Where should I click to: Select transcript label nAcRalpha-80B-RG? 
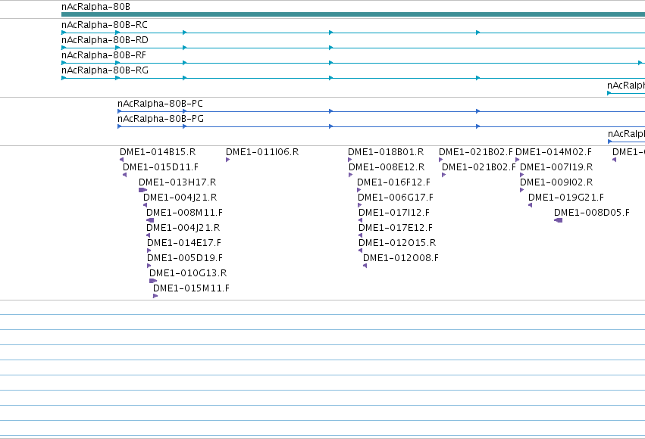tap(105, 70)
